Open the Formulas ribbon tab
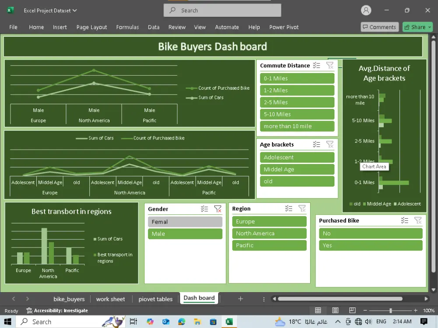This screenshot has height=328, width=438. (127, 27)
